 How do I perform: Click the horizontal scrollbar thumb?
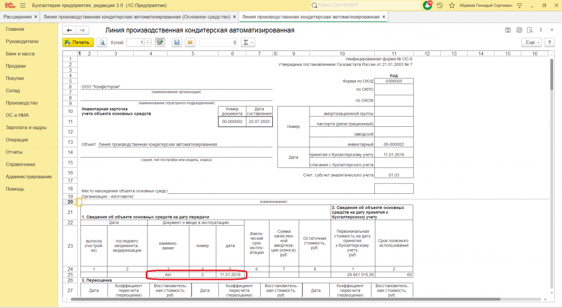pos(285,299)
